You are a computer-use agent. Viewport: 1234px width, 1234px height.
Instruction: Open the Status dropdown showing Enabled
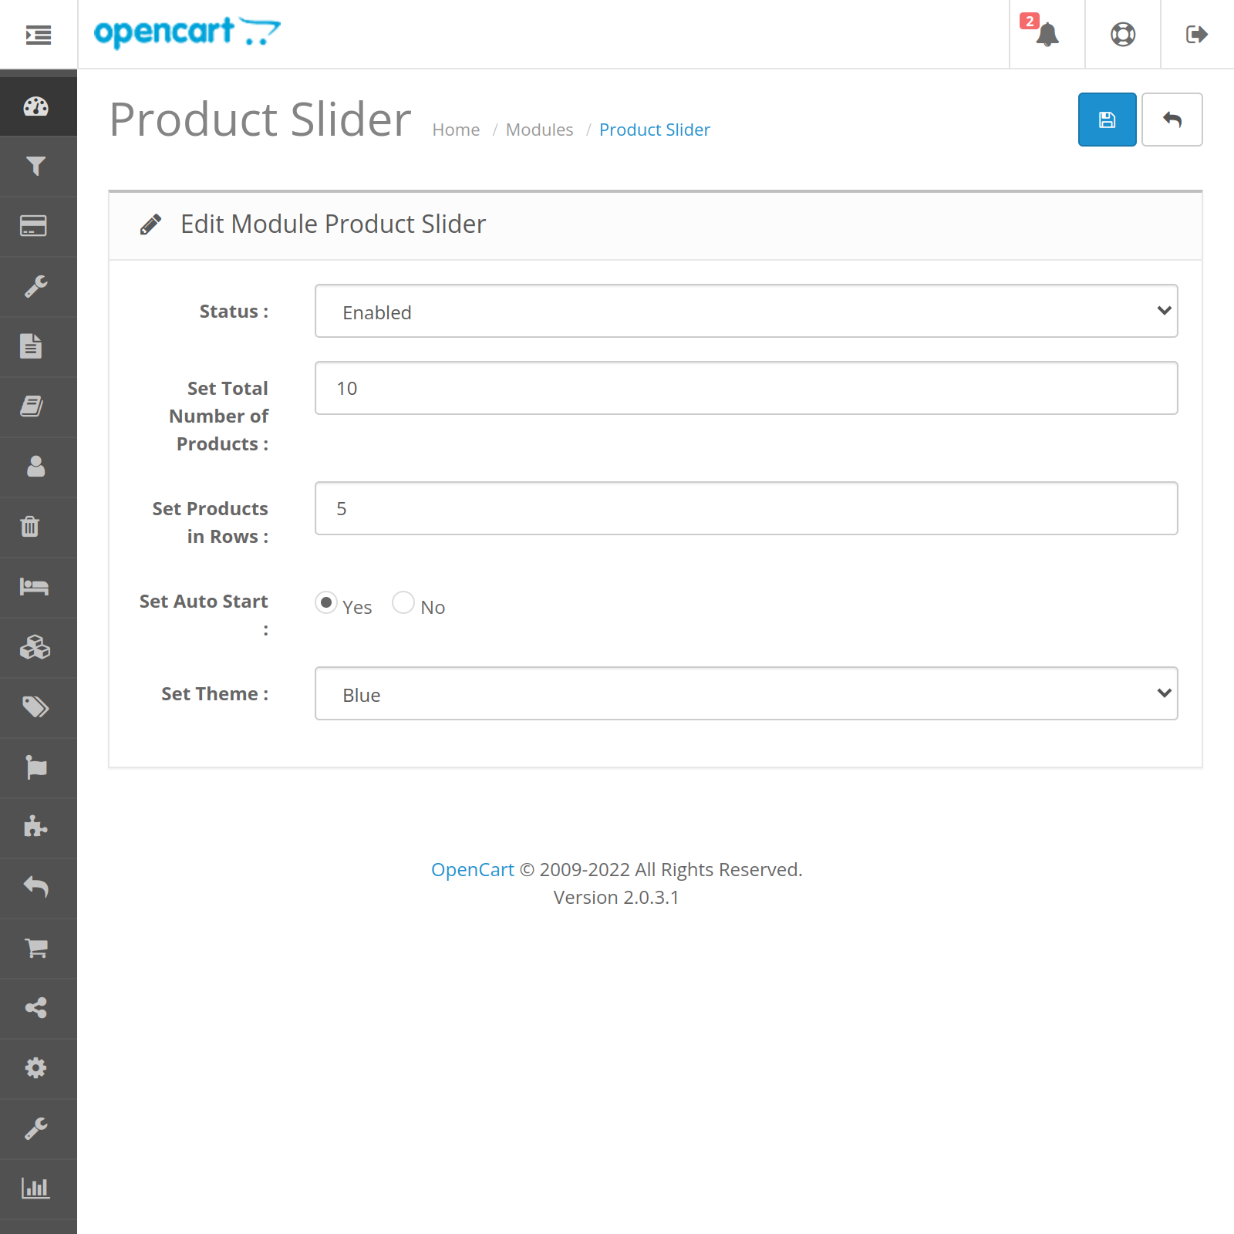click(x=745, y=311)
